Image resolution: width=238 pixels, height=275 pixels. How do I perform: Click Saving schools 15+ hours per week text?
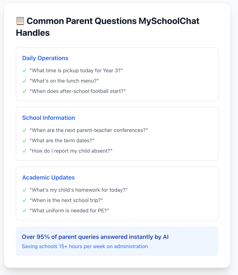click(x=85, y=246)
